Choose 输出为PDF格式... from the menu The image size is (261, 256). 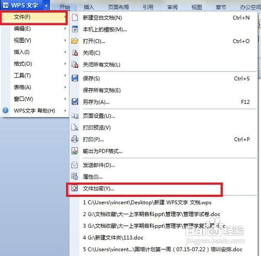tap(163, 151)
